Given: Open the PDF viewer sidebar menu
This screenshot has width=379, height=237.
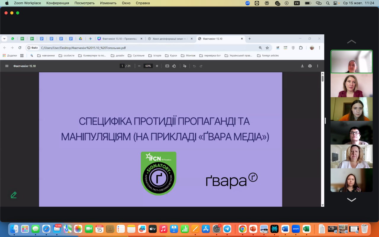Looking at the screenshot, I should point(7,66).
